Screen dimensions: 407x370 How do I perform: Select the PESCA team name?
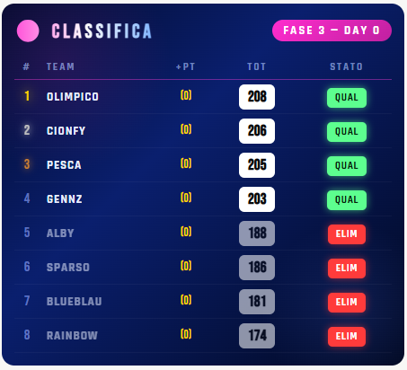pyautogui.click(x=64, y=165)
